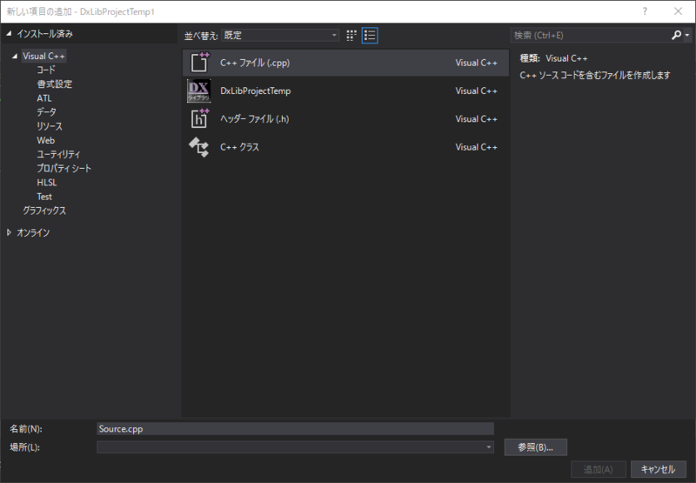Open the help question mark button
Image resolution: width=696 pixels, height=483 pixels.
point(645,11)
